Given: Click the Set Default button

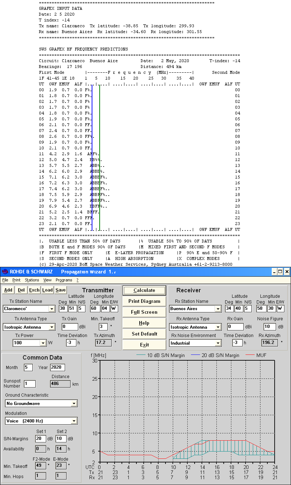Looking at the screenshot, I should click(x=144, y=334).
